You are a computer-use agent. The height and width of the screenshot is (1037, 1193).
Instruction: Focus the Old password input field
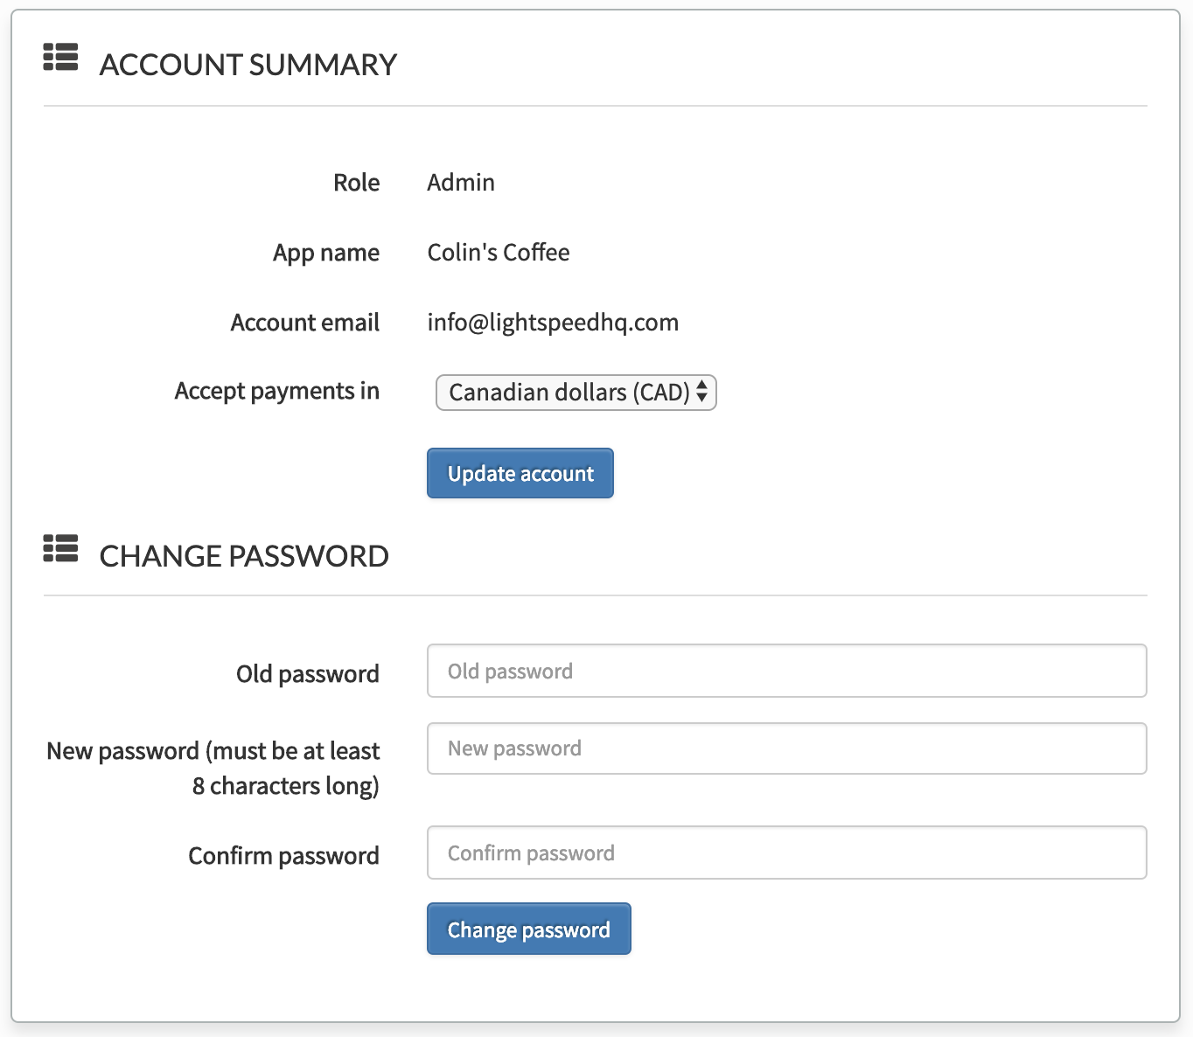coord(785,672)
